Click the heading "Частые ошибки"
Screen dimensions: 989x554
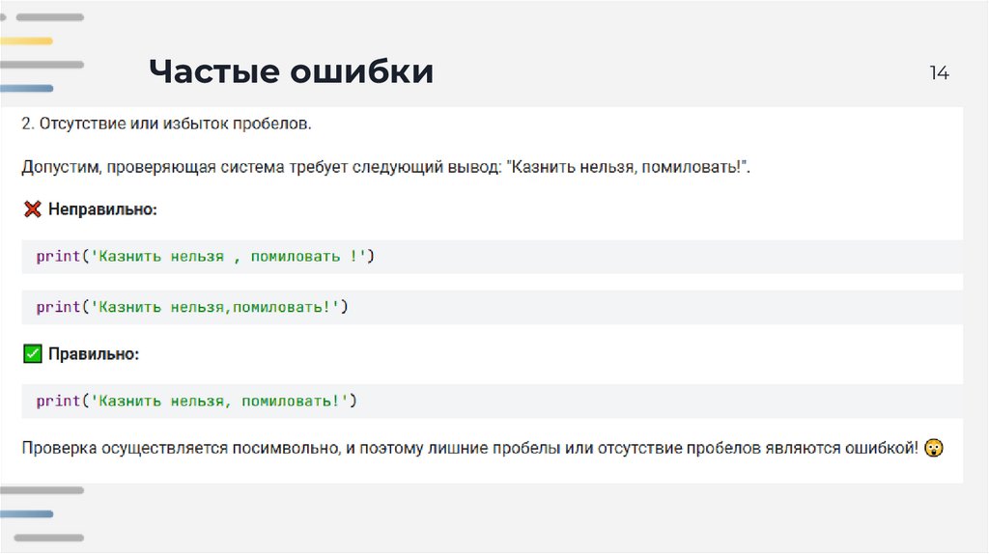(292, 70)
